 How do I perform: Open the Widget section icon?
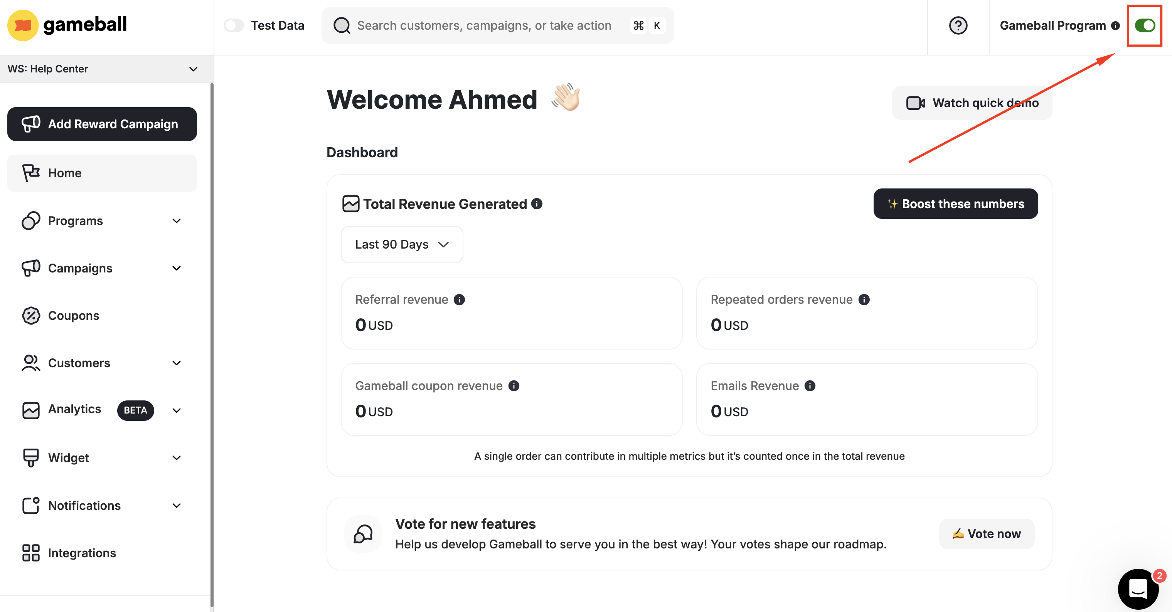[30, 457]
